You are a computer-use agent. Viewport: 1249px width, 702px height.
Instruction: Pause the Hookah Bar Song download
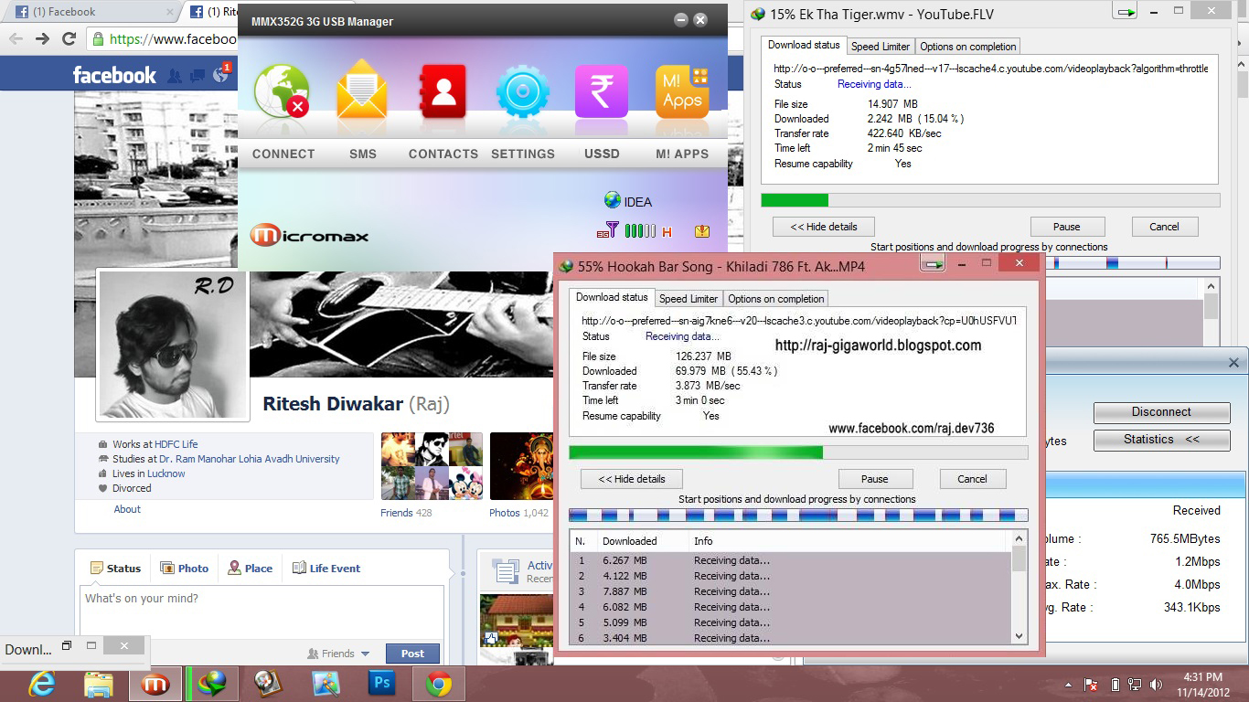875,479
